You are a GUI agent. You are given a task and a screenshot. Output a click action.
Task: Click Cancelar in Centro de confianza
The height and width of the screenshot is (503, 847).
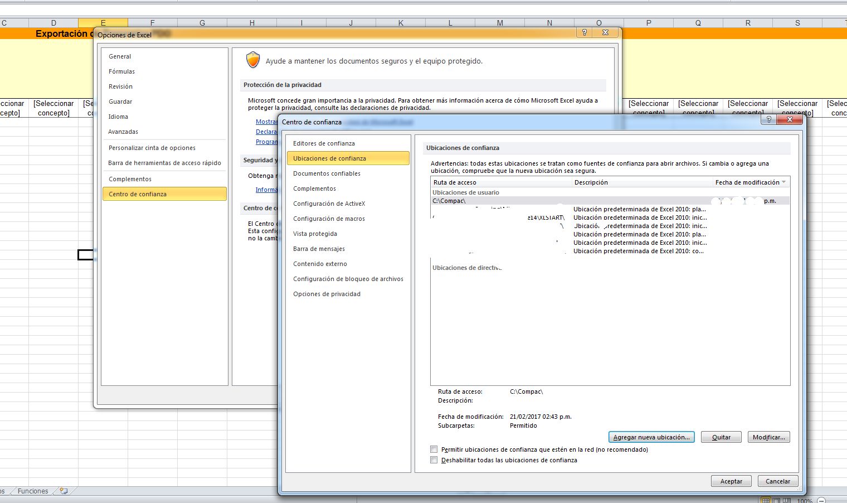click(x=778, y=481)
